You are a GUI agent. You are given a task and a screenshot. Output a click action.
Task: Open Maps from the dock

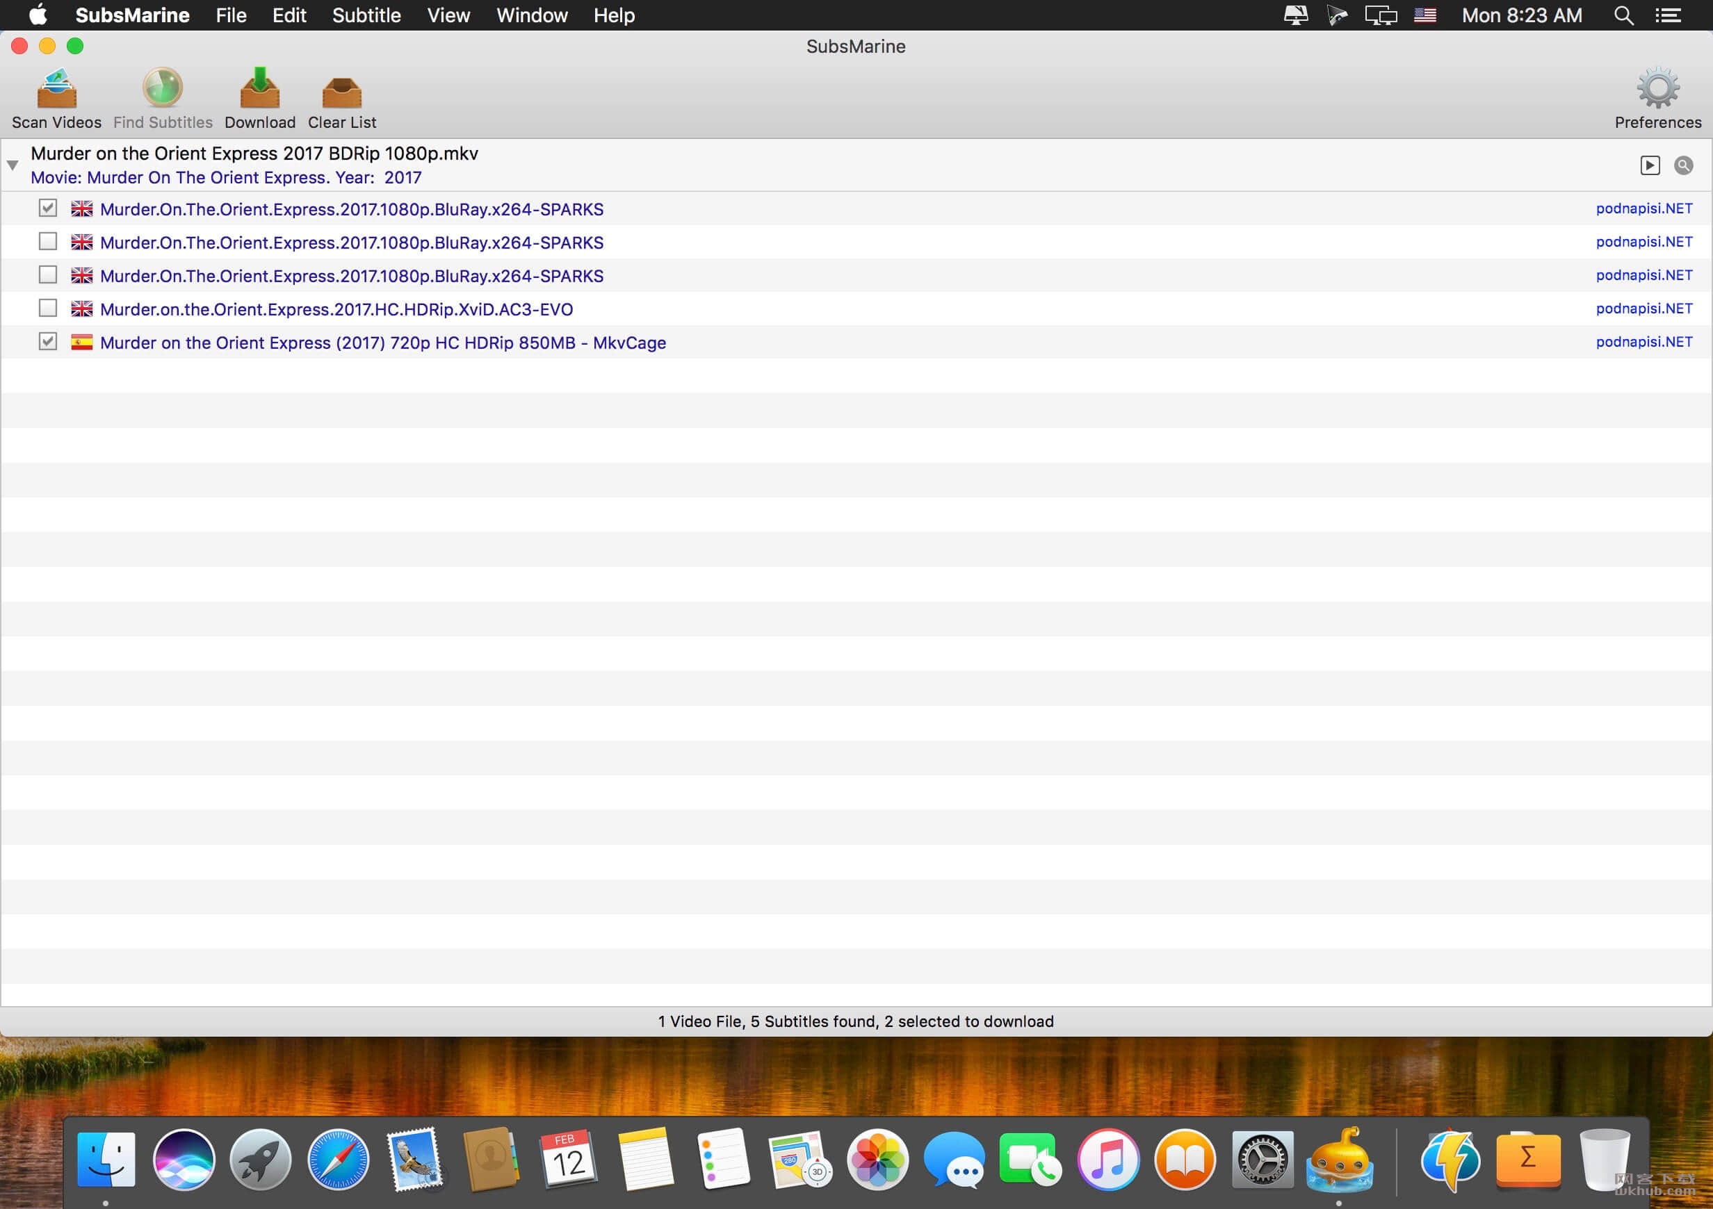pyautogui.click(x=799, y=1160)
